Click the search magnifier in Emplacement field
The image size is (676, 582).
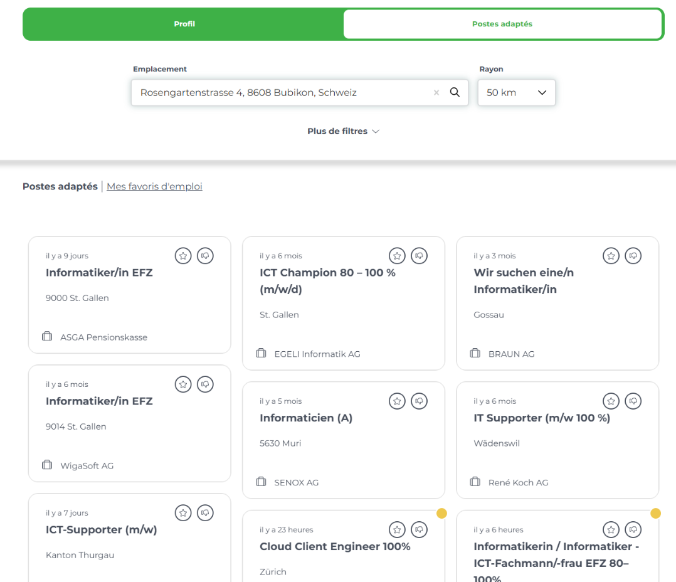coord(455,93)
